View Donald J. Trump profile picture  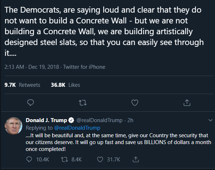pos(13,126)
